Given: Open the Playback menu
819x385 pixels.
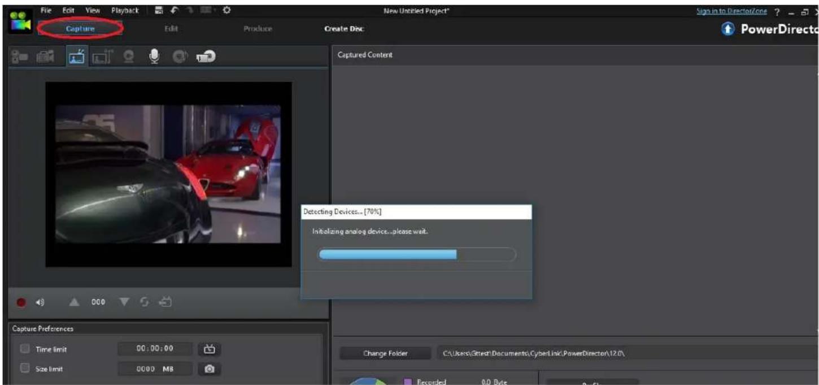Looking at the screenshot, I should [125, 10].
